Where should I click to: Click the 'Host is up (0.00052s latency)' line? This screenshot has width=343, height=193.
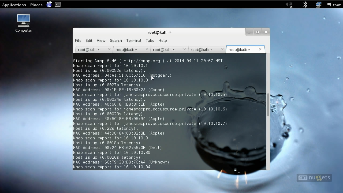point(109,70)
